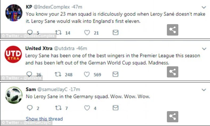Screen dimensions: 210x126
Task: Open the chevron menu on Sam's tweet
Action: pyautogui.click(x=204, y=90)
